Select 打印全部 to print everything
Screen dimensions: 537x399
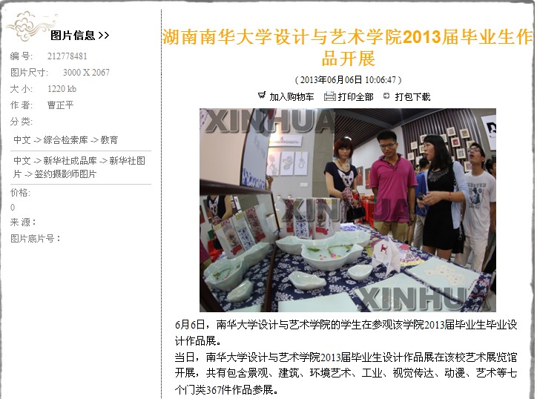[x=355, y=97]
